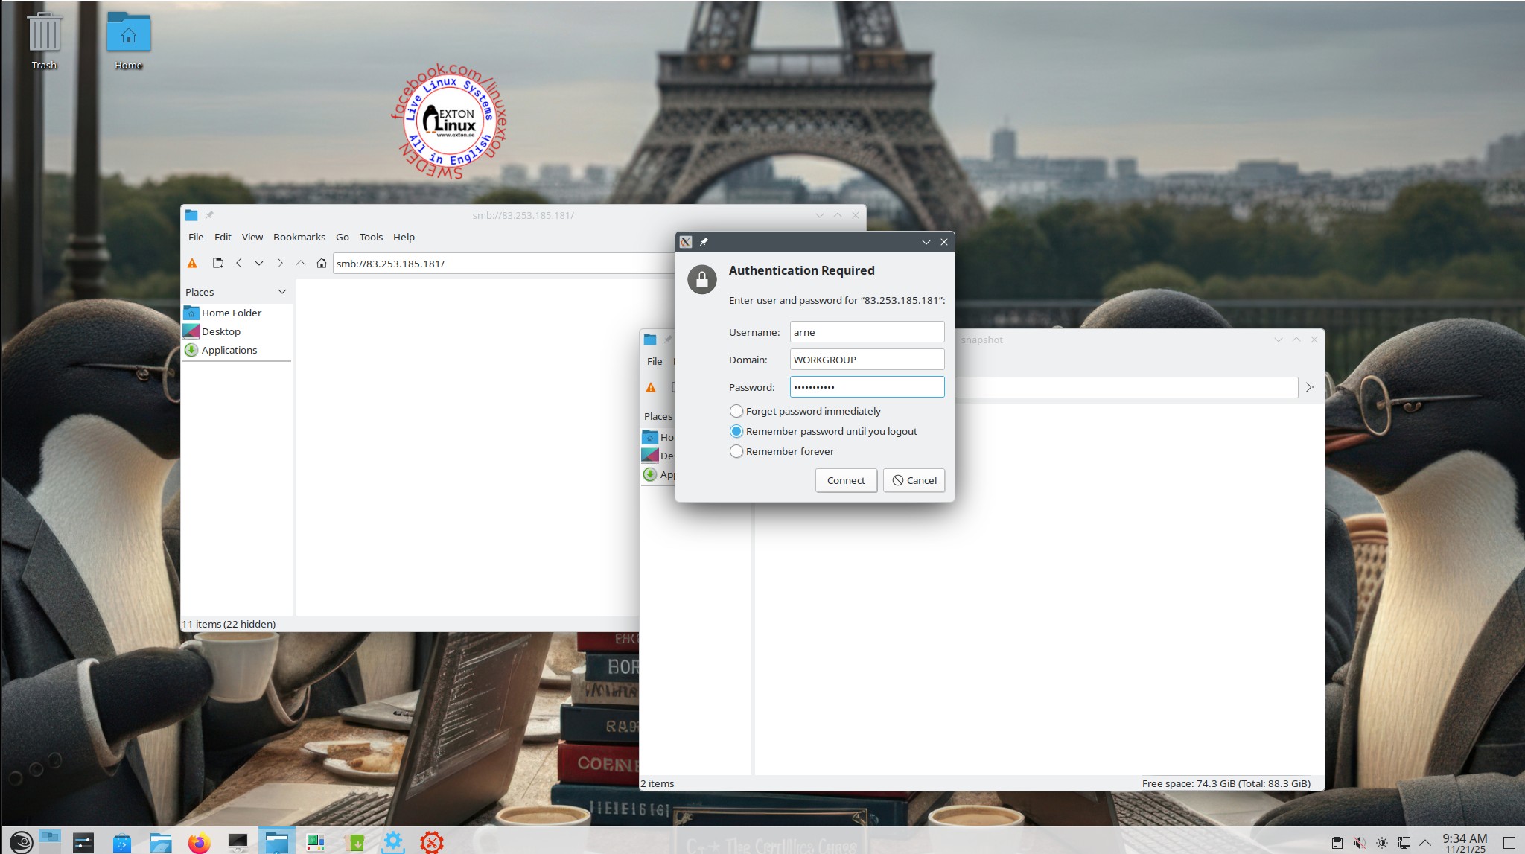Select Forget password immediately
The width and height of the screenshot is (1525, 854).
(x=736, y=411)
